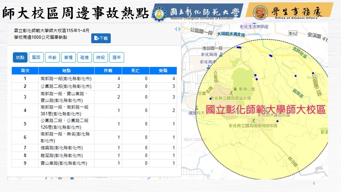Select the 時段 tab

pyautogui.click(x=101, y=57)
